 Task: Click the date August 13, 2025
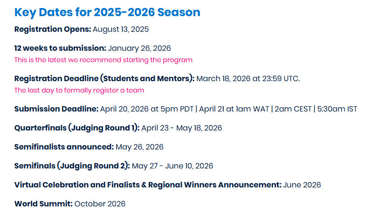(x=121, y=29)
